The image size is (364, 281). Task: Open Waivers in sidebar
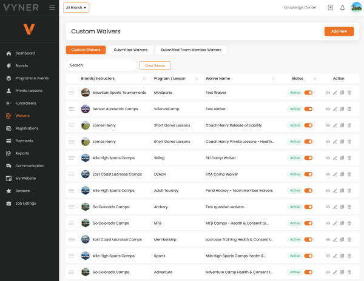[x=22, y=116]
